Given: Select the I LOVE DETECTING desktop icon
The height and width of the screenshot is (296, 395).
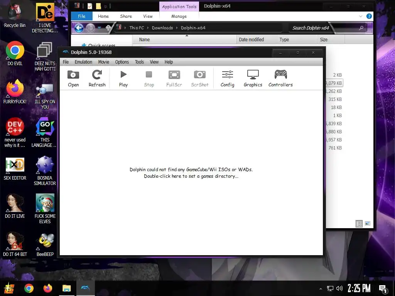Looking at the screenshot, I should click(45, 18).
